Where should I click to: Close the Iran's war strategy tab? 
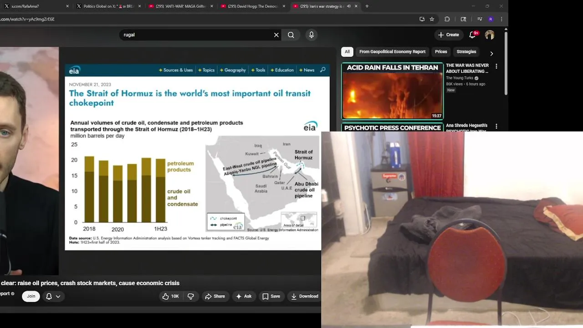[356, 6]
